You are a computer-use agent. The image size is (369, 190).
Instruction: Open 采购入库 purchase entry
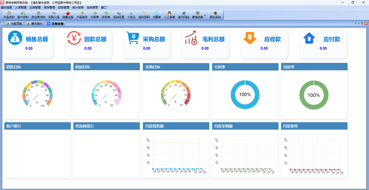pos(54,15)
